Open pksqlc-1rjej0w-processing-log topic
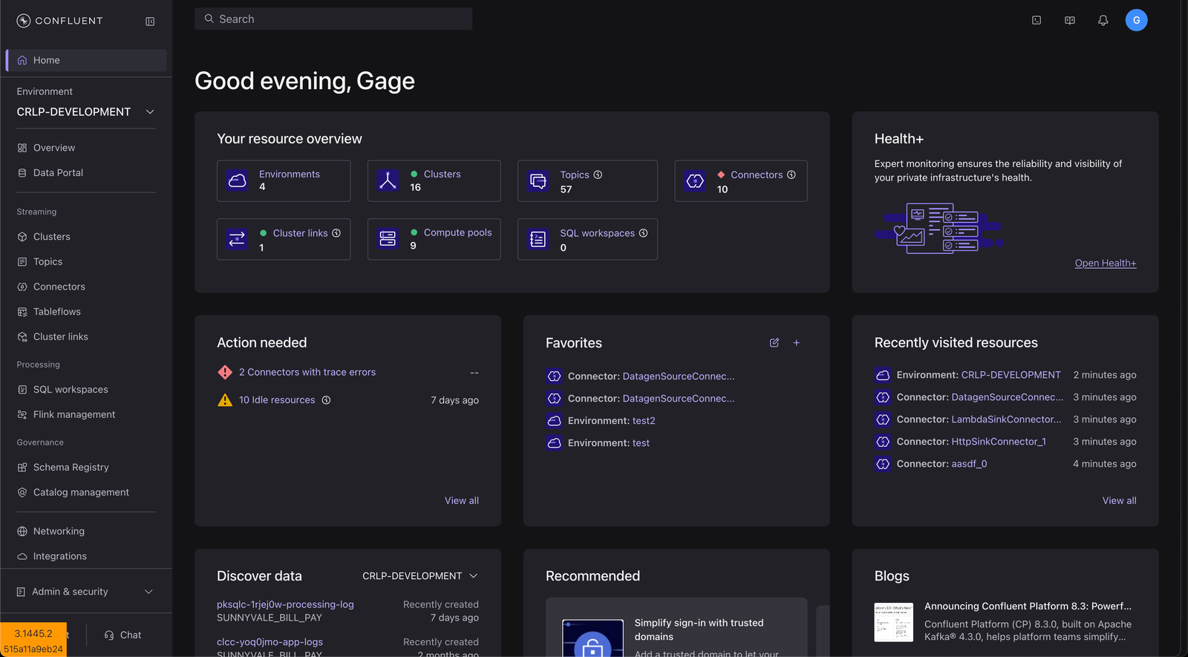The image size is (1188, 657). (x=285, y=605)
